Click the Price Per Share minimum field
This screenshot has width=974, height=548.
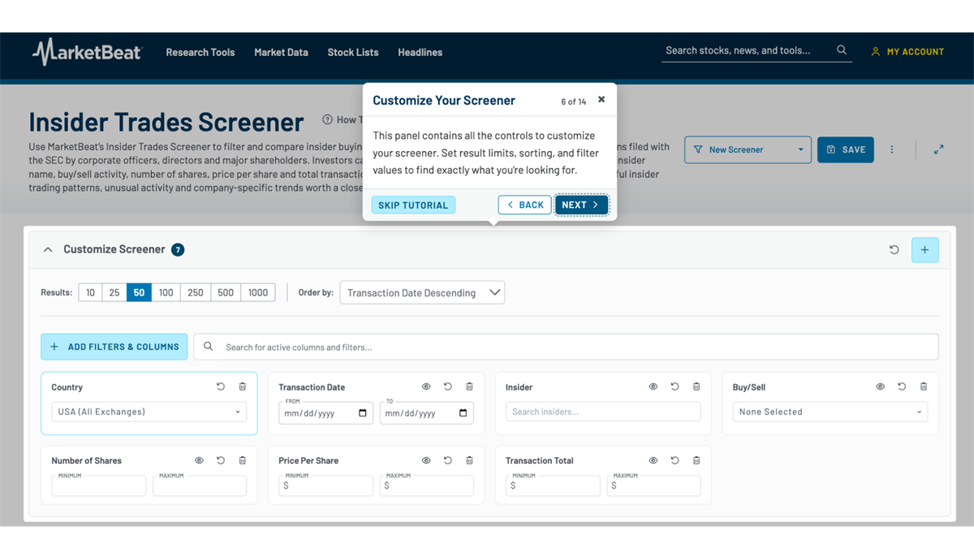(326, 485)
